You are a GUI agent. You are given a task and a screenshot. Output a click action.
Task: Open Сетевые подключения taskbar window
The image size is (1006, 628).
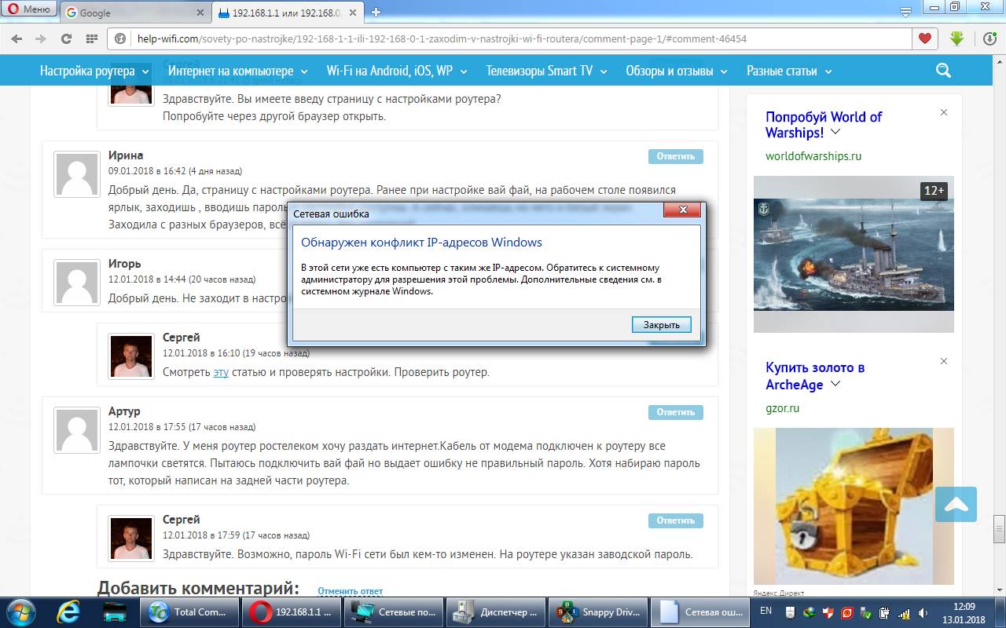coord(394,612)
